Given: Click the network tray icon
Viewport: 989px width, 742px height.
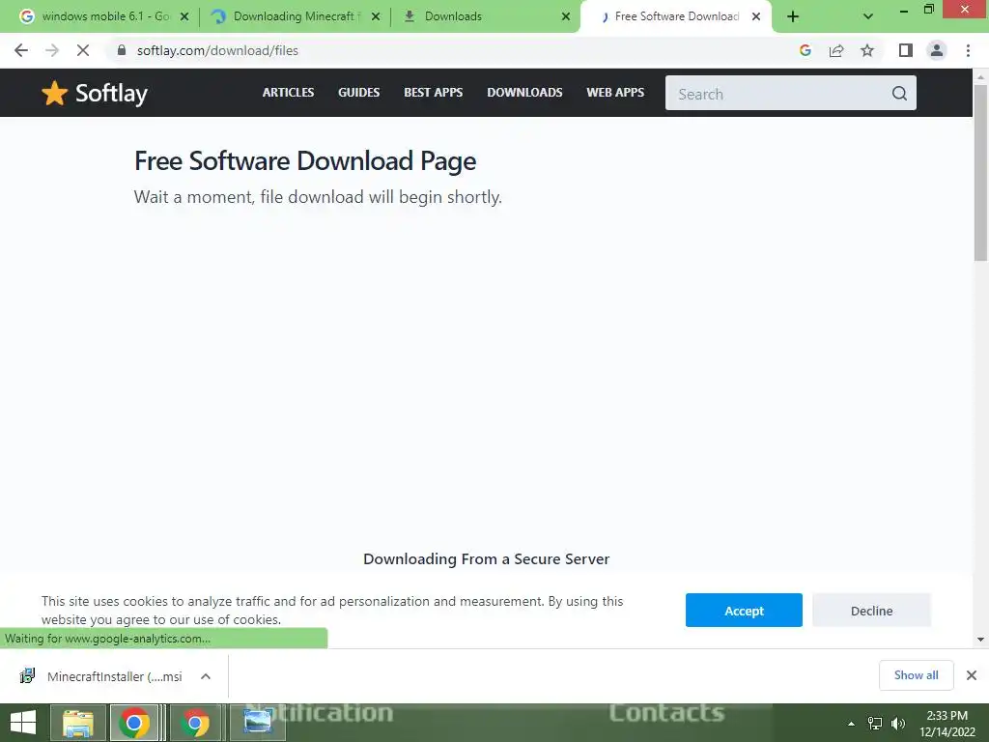Looking at the screenshot, I should (x=875, y=724).
